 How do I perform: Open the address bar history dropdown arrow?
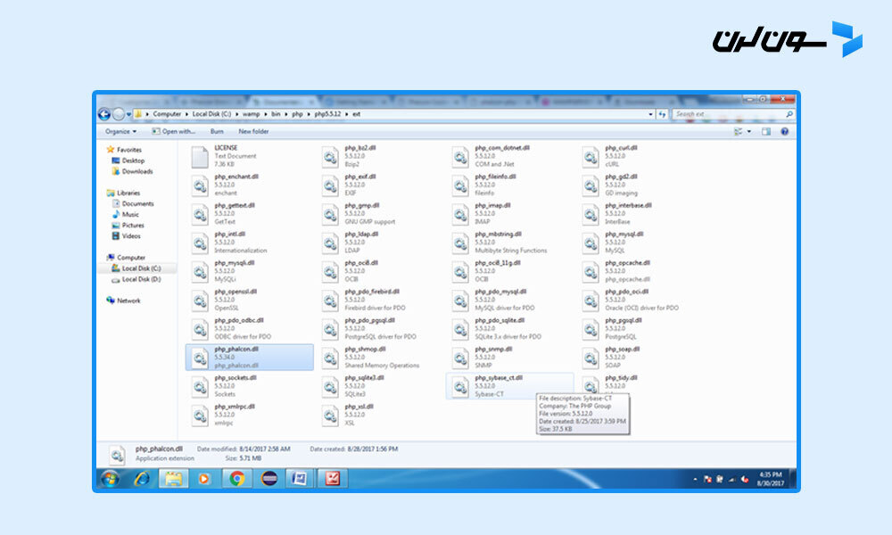tap(651, 114)
